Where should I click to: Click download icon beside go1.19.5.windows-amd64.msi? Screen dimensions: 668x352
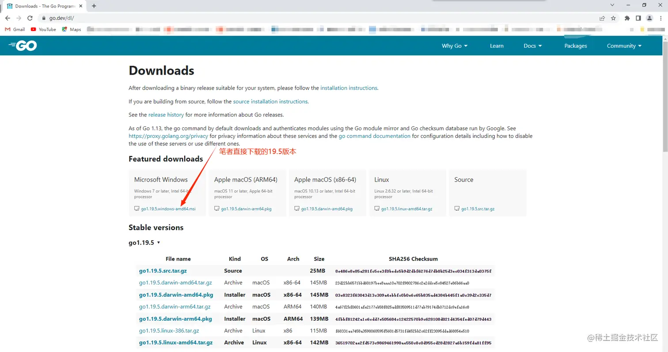click(x=137, y=209)
